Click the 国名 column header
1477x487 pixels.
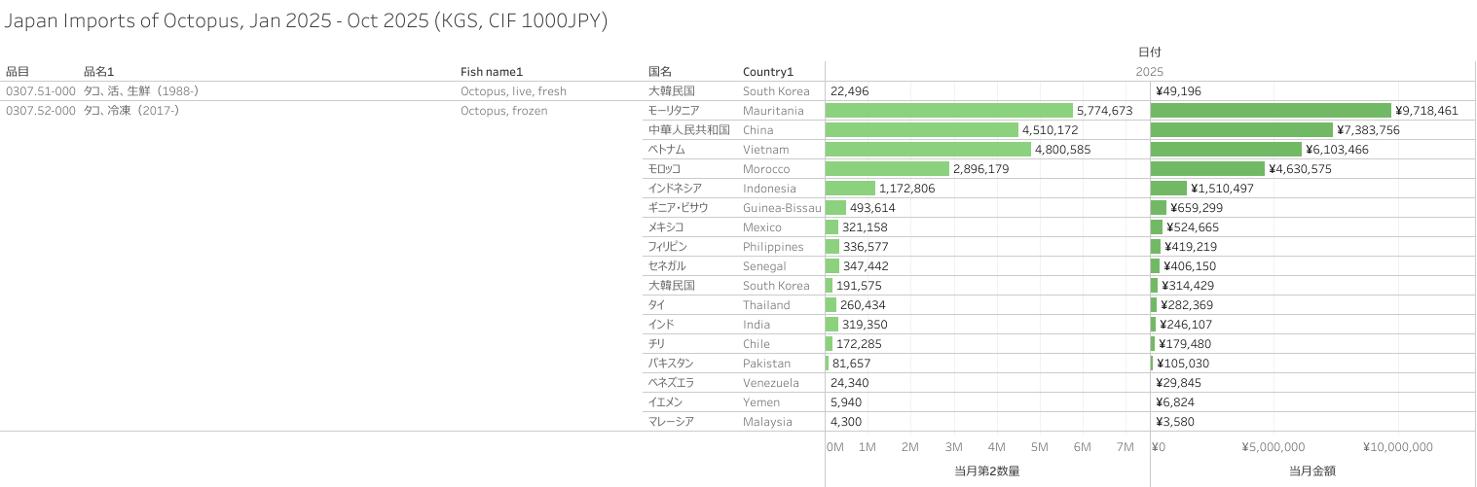click(660, 71)
